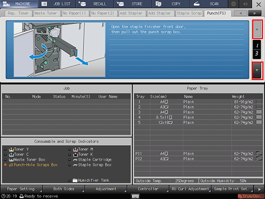This screenshot has width=265, height=199.
Task: Select Tray 4 8.5x11 paper row
Action: click(198, 117)
